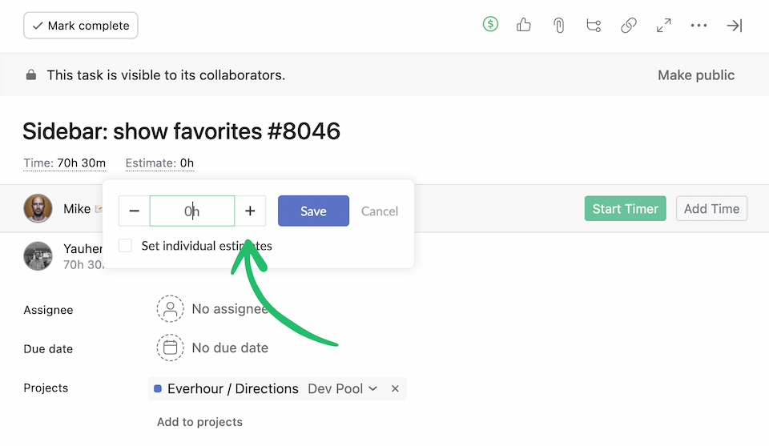The image size is (769, 446).
Task: Cancel the estimate editing
Action: click(380, 211)
